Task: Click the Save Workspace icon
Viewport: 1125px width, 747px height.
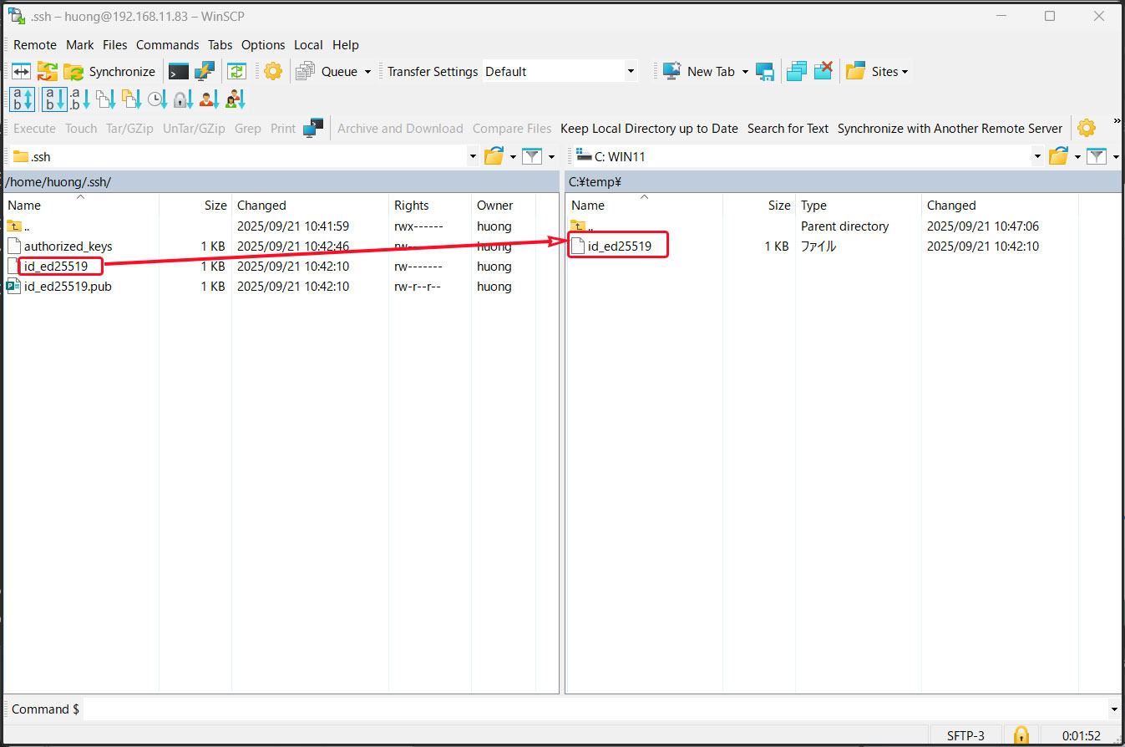Action: click(765, 72)
